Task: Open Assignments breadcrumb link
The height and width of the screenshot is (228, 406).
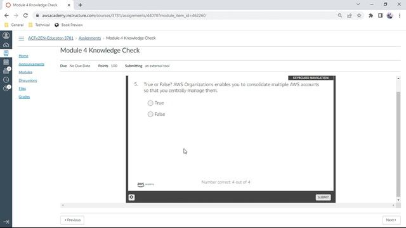Action: (89, 38)
